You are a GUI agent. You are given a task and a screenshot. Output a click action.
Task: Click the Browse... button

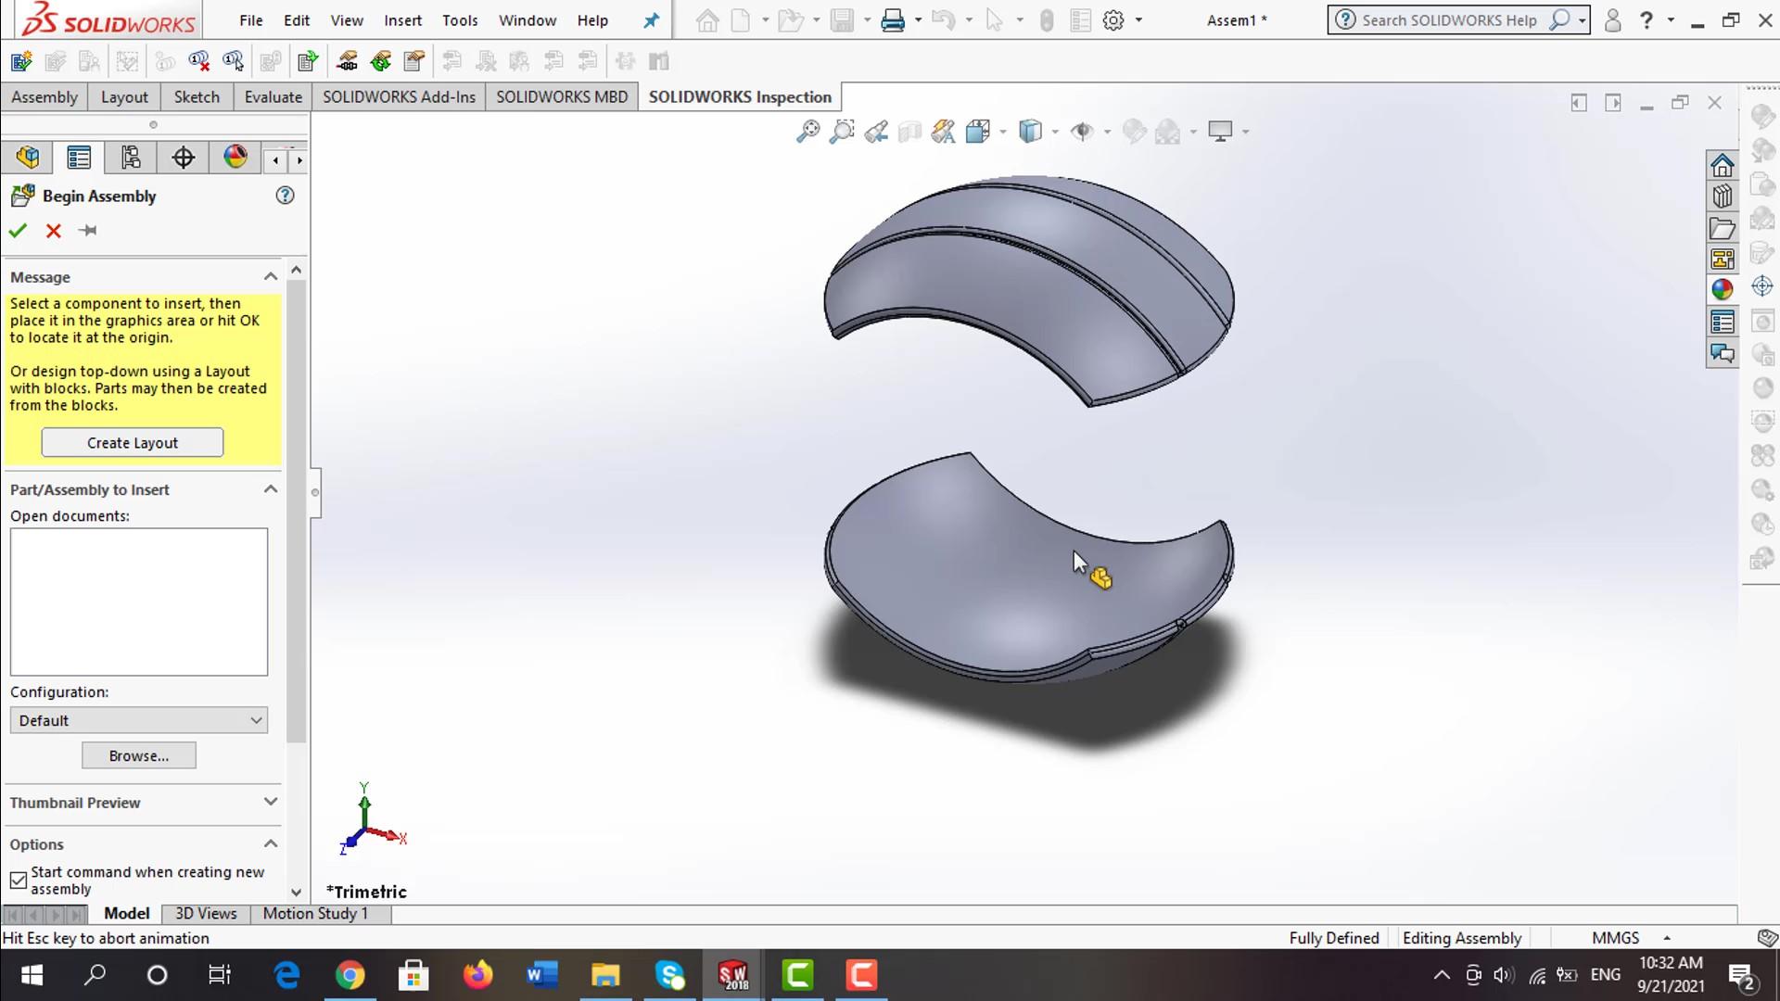[138, 755]
